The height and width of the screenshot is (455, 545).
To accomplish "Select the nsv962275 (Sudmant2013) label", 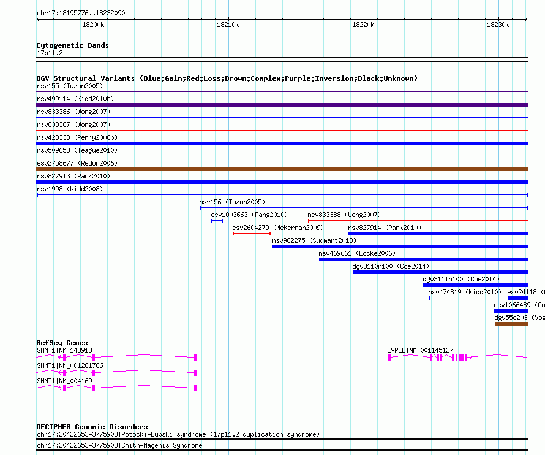I will coord(314,240).
